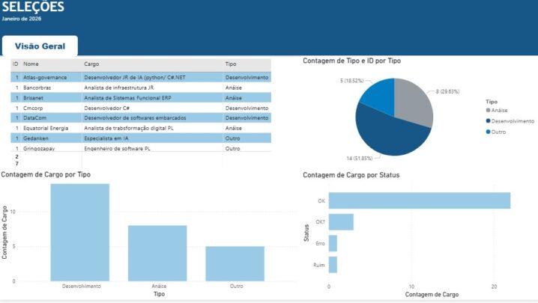
Task: Select Desenvolvimento legend color dot
Action: click(488, 120)
